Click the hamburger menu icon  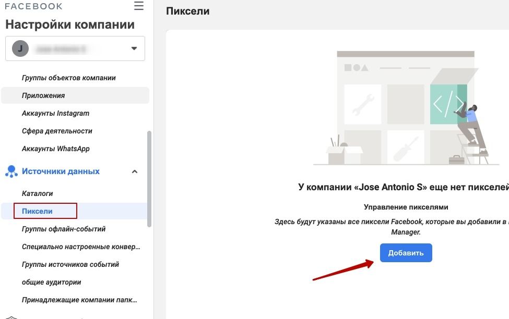(x=138, y=6)
